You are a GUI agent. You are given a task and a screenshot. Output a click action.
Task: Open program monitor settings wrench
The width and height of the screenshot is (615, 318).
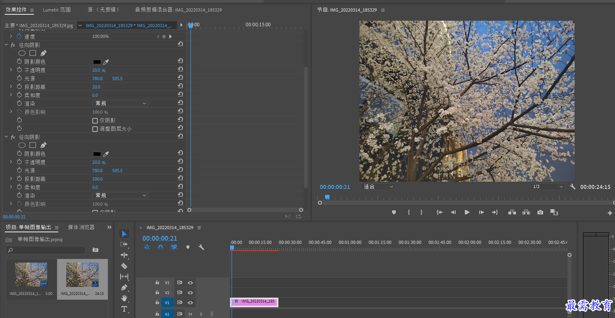coord(573,186)
